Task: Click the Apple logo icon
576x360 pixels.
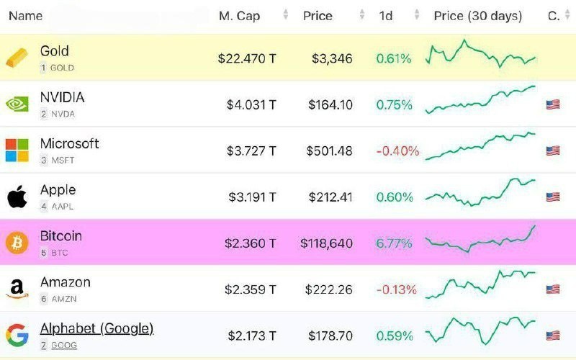Action: (17, 197)
